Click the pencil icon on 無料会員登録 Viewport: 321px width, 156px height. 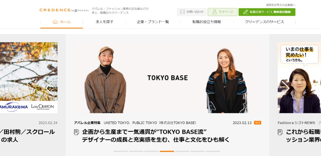point(246,12)
